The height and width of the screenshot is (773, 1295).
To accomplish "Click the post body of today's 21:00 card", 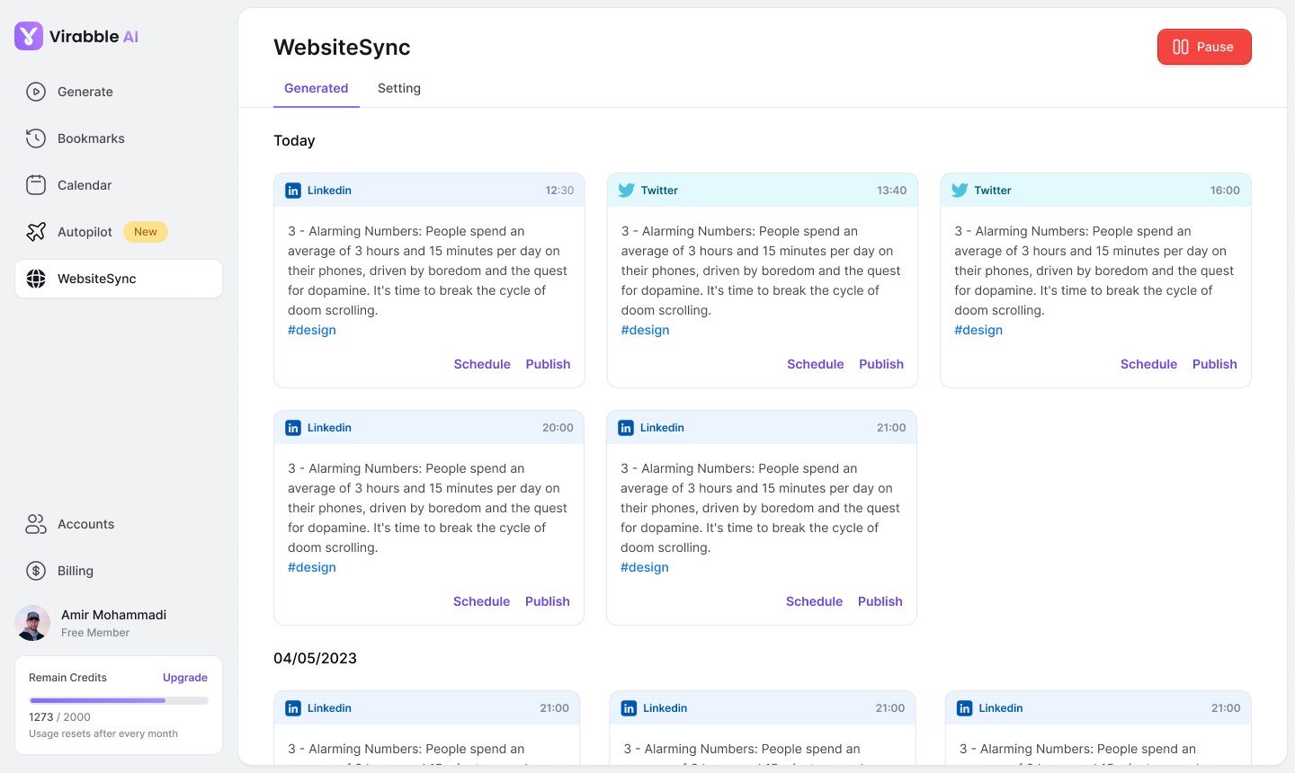I will [x=761, y=508].
